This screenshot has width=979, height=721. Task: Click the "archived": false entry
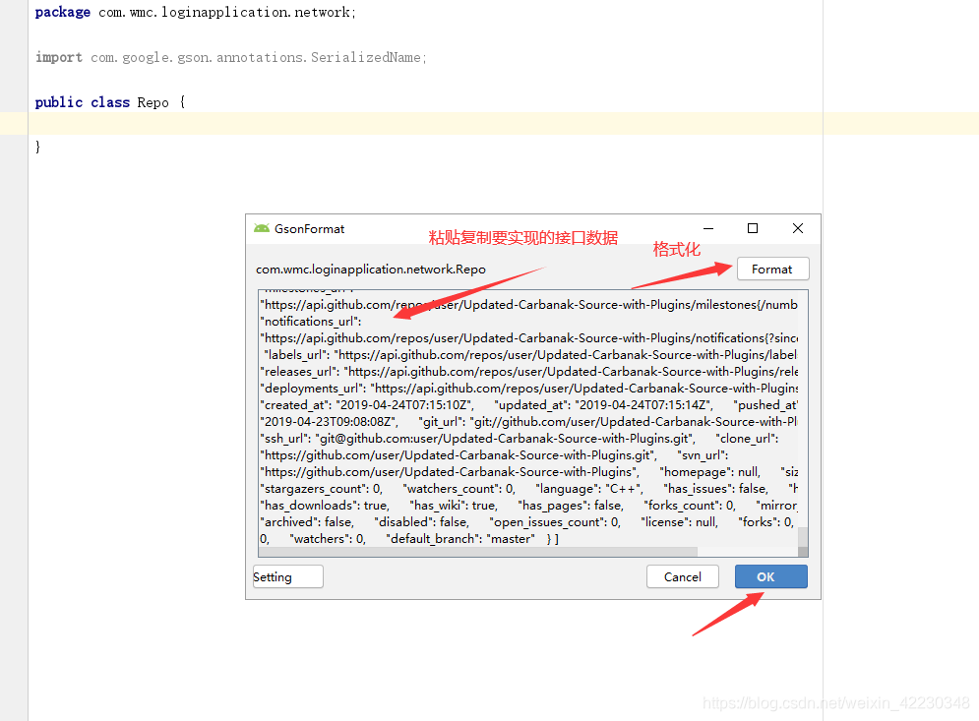pyautogui.click(x=307, y=522)
